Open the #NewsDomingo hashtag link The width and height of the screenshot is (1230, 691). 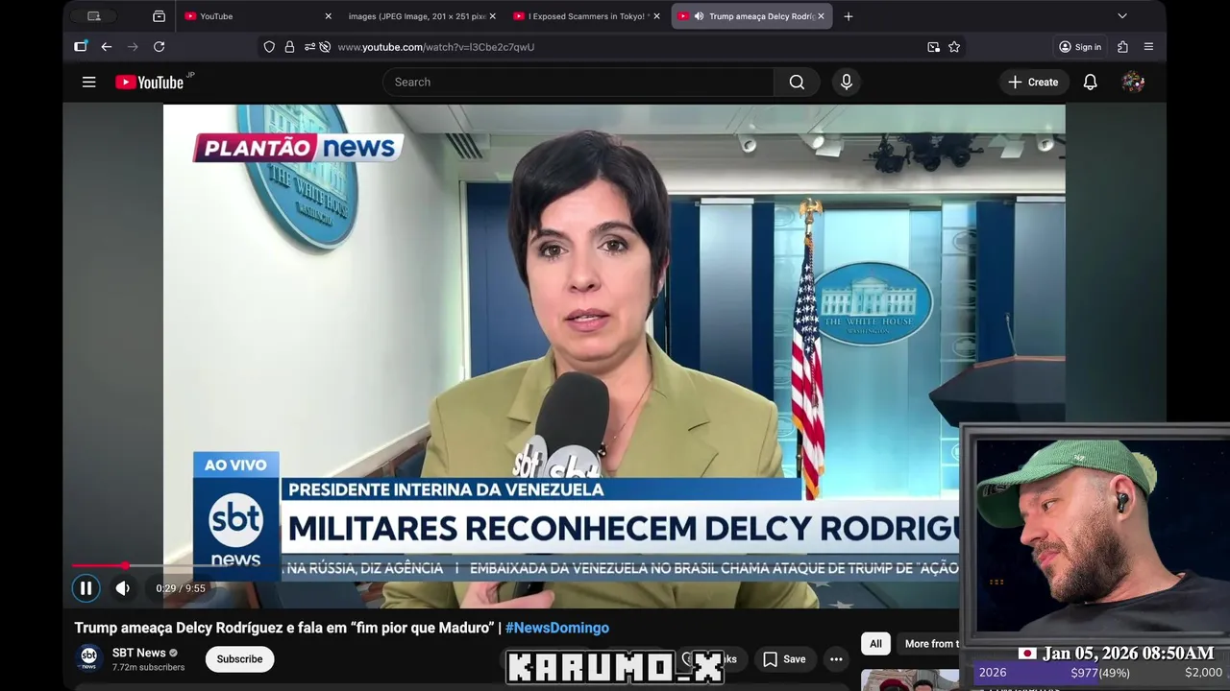(x=557, y=628)
